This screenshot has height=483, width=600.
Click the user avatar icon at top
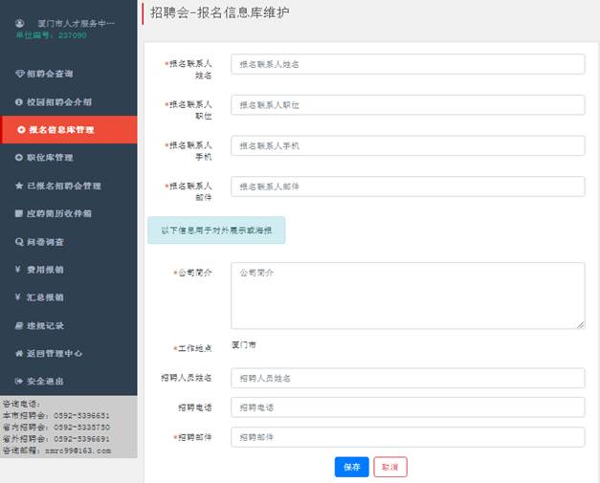coord(19,22)
